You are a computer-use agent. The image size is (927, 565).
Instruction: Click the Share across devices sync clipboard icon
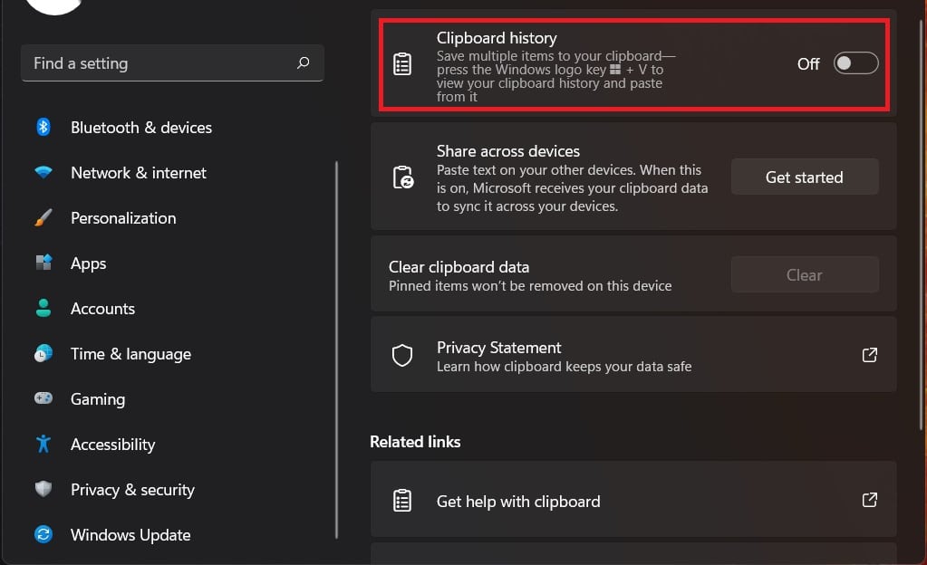click(x=403, y=177)
